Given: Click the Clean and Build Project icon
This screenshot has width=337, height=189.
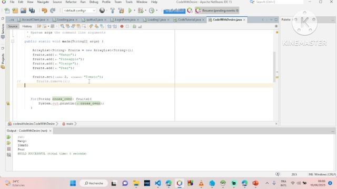Looking at the screenshot, I should click(x=121, y=10).
